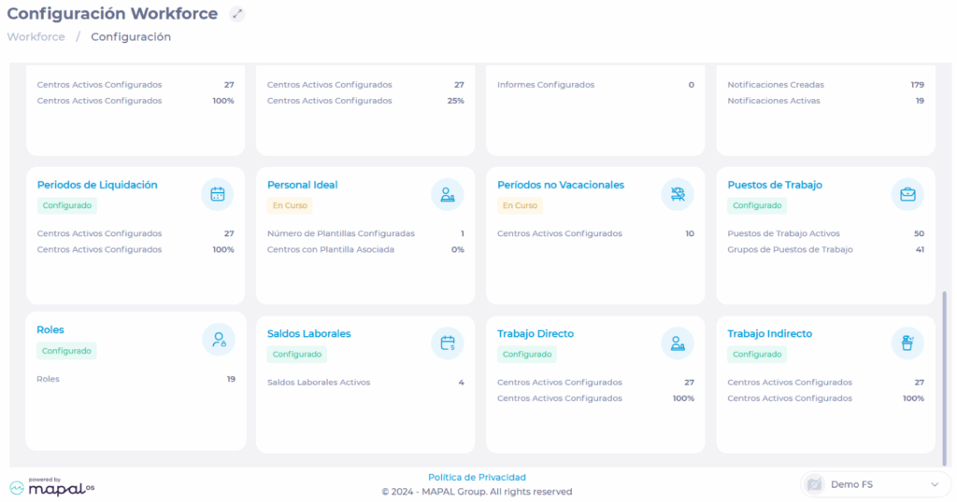Click the Periodos de Liquidación calendar icon

[218, 194]
